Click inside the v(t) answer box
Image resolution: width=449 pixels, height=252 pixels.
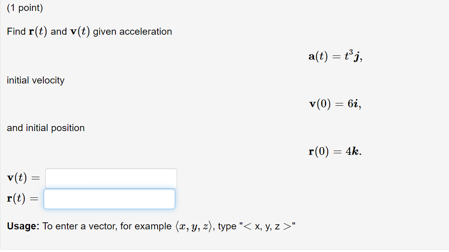[110, 178]
